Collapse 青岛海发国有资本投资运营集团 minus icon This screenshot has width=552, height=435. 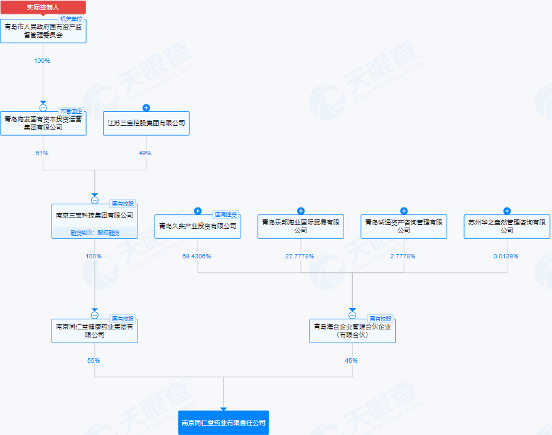[43, 107]
